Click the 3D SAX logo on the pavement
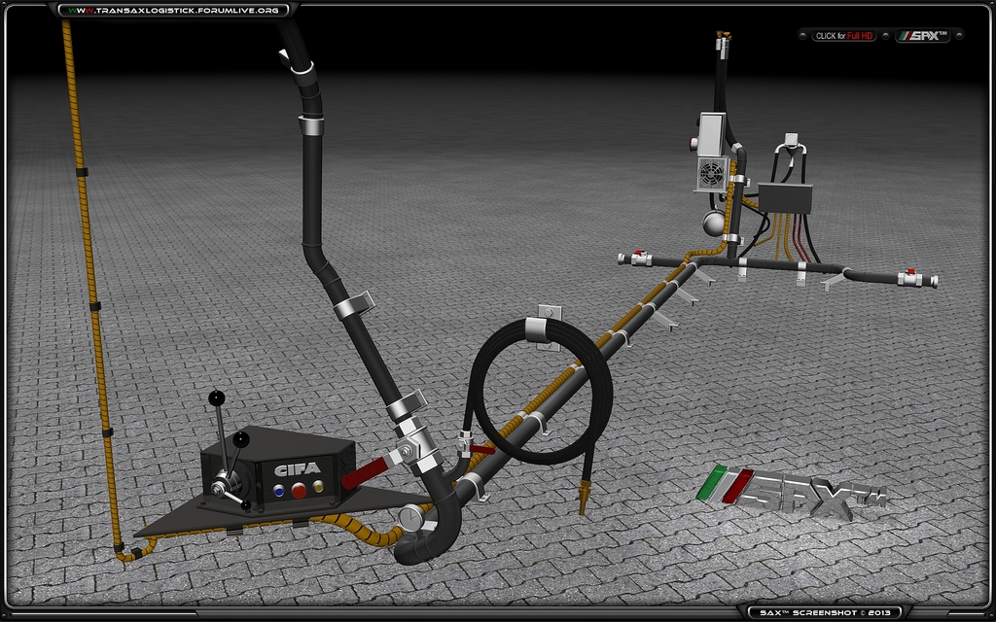 [788, 492]
